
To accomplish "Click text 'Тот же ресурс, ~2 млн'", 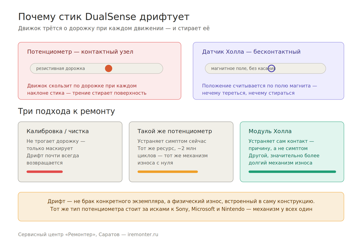I will pyautogui.click(x=167, y=149).
